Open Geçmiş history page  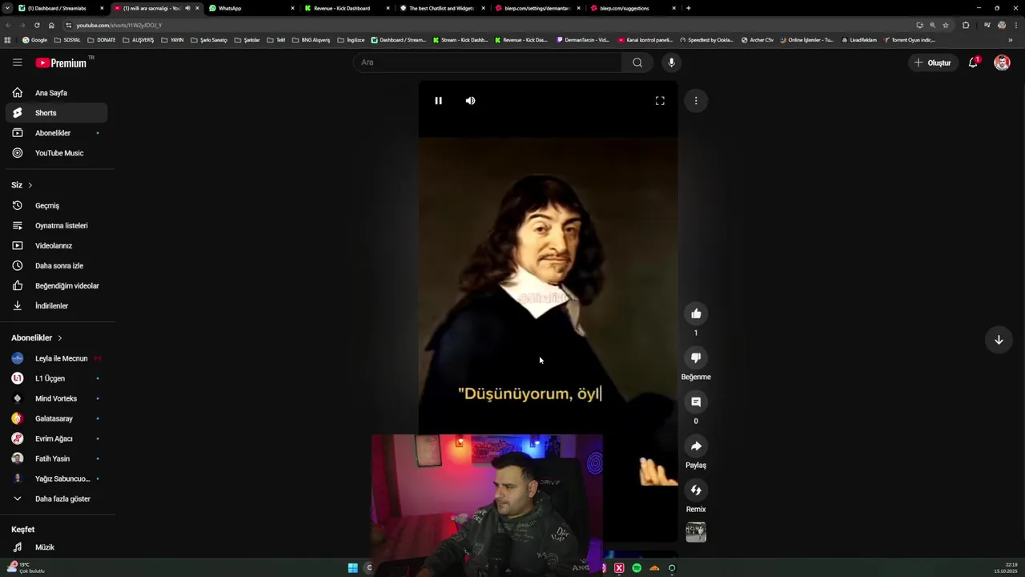[x=56, y=206]
